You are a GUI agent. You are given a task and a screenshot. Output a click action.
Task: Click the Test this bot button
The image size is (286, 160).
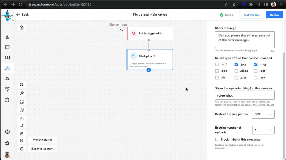tap(251, 15)
